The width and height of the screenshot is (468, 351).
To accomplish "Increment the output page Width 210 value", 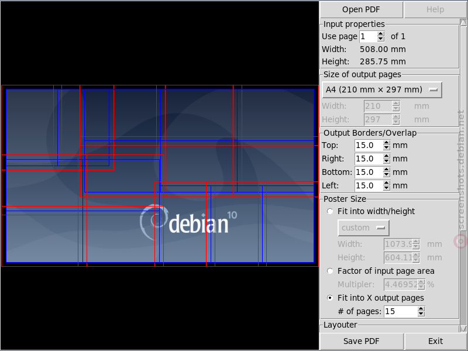I will 396,104.
